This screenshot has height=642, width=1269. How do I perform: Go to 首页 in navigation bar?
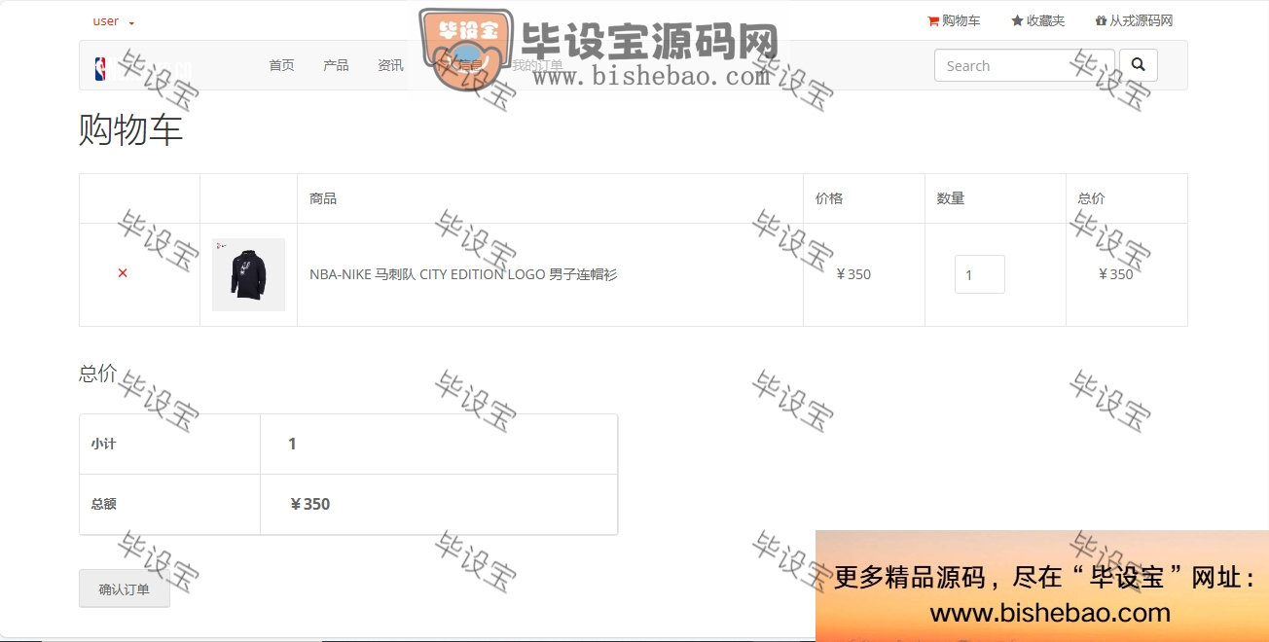pyautogui.click(x=281, y=65)
